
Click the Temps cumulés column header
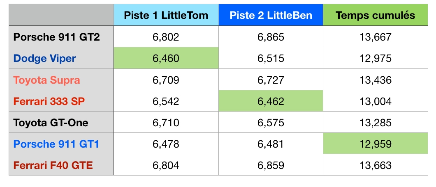click(x=375, y=16)
